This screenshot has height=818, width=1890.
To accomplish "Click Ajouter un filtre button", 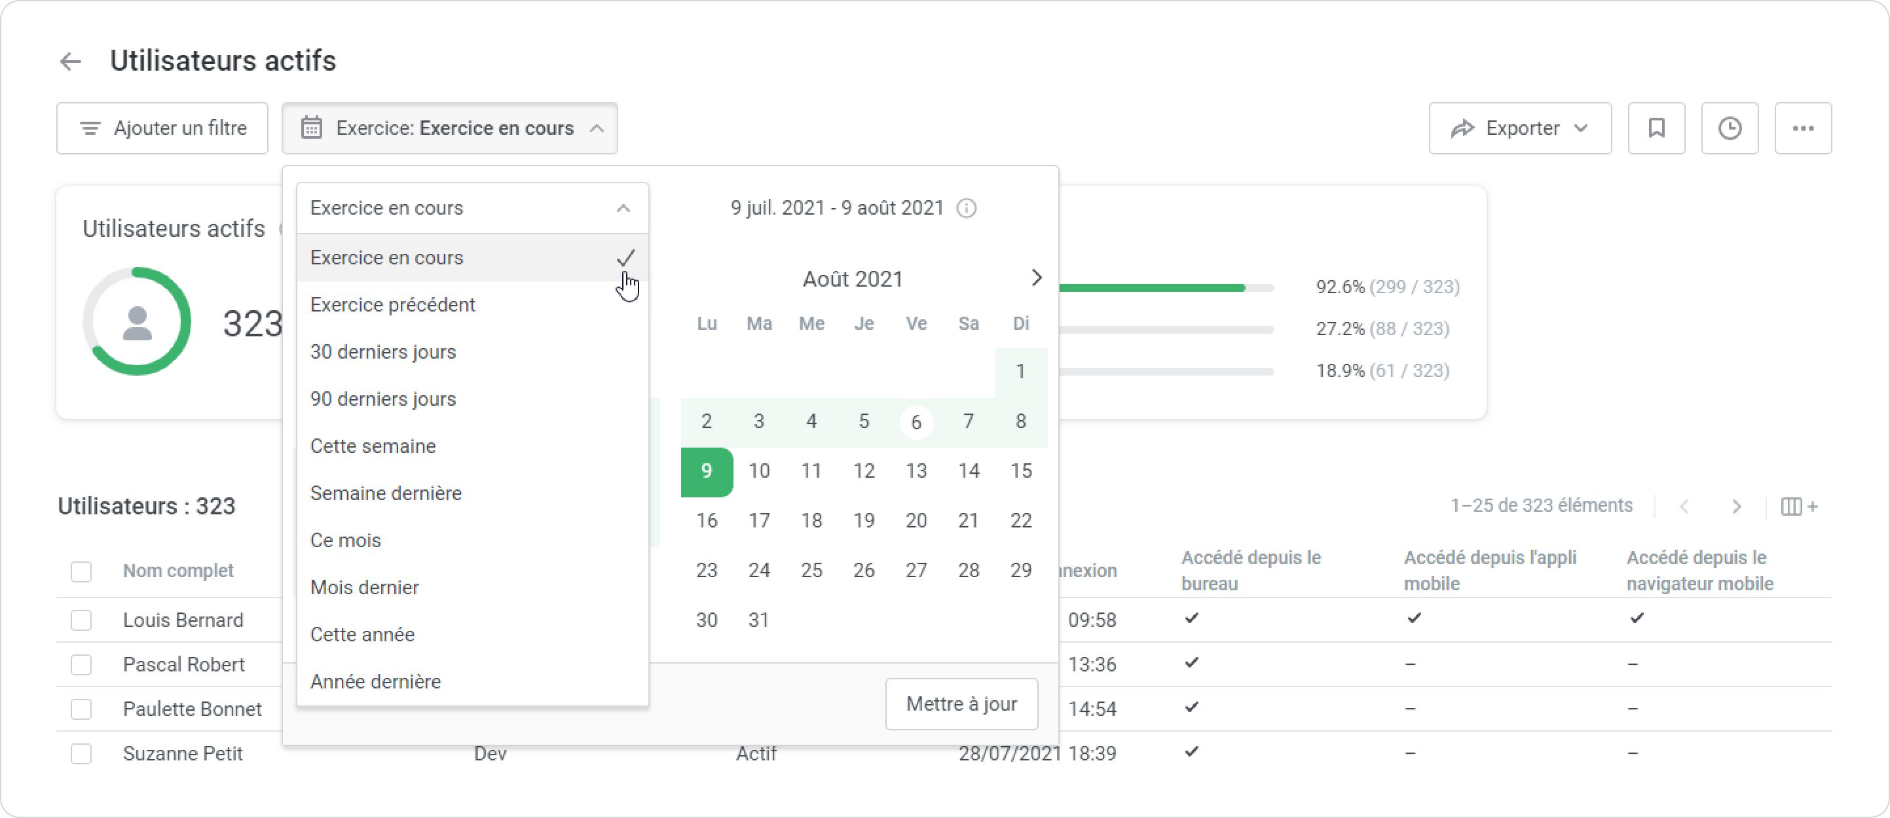I will tap(162, 128).
